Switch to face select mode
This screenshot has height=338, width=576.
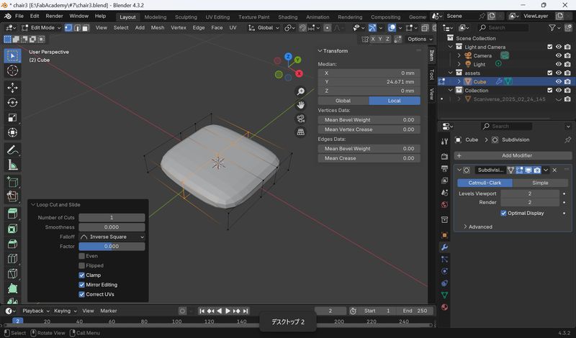tap(86, 28)
